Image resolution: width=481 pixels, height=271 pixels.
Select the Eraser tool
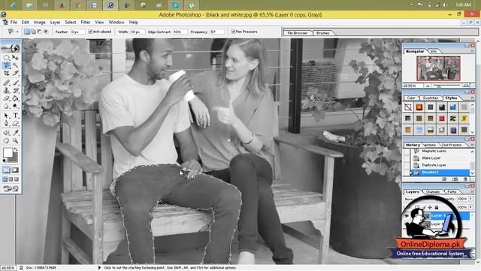click(7, 99)
